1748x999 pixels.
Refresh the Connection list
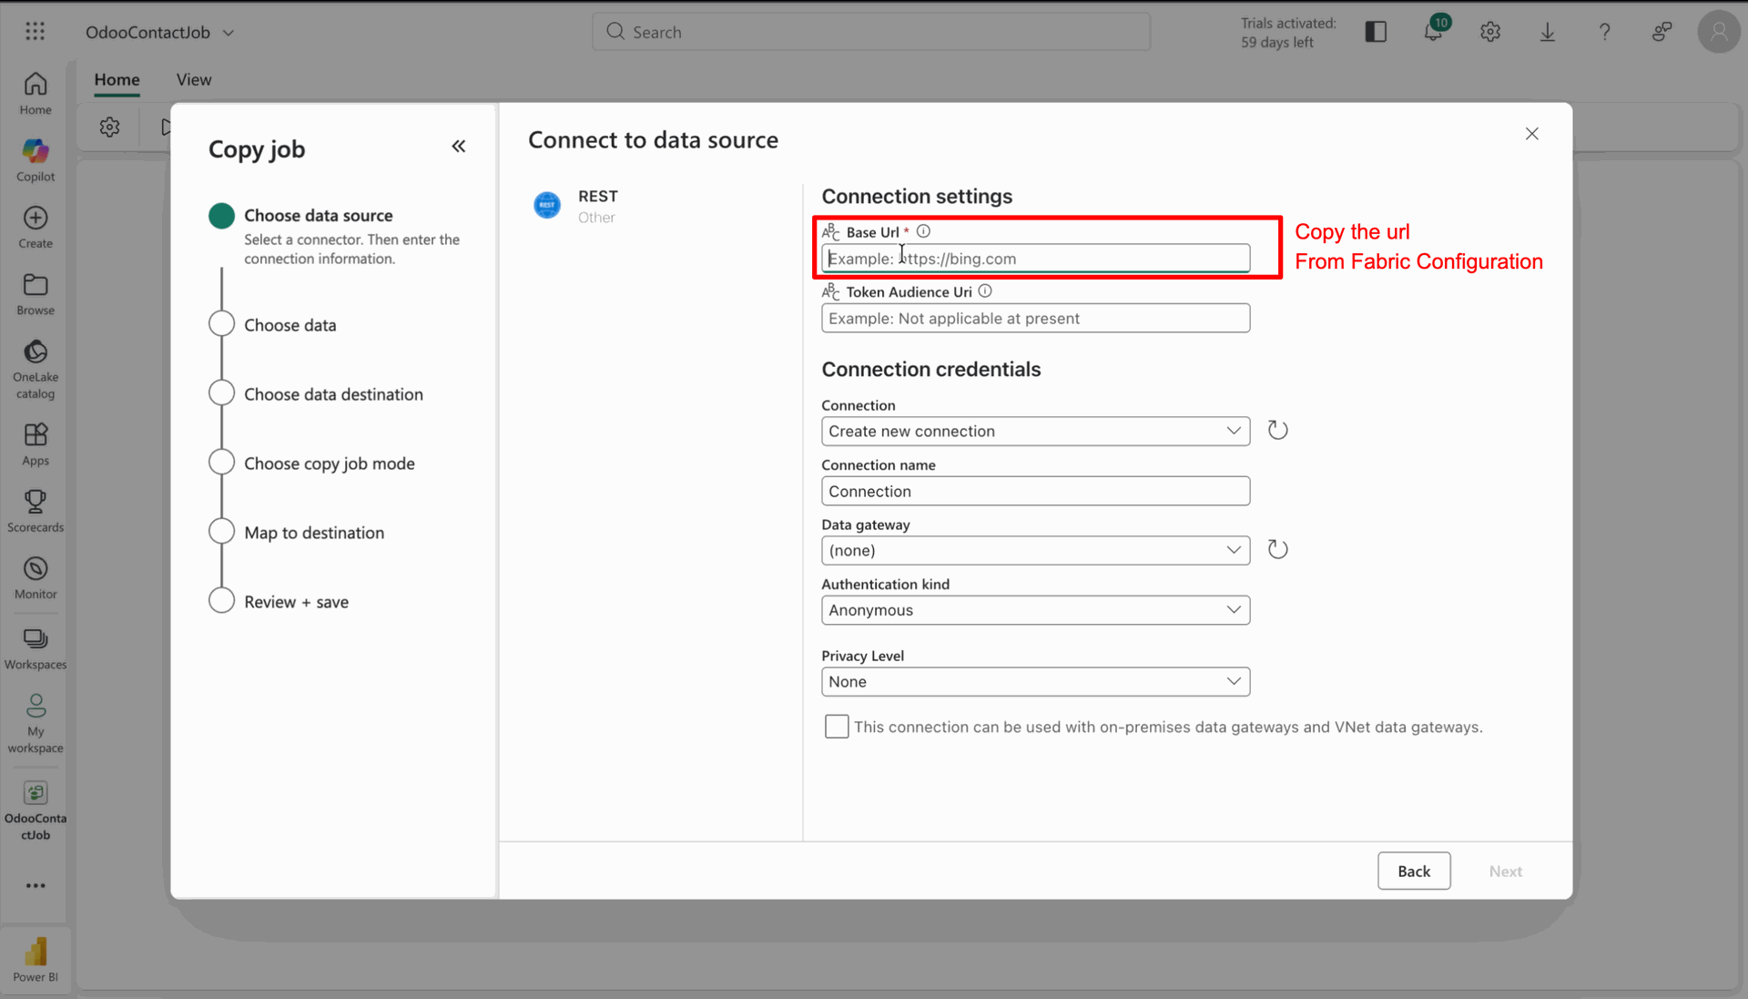tap(1277, 430)
